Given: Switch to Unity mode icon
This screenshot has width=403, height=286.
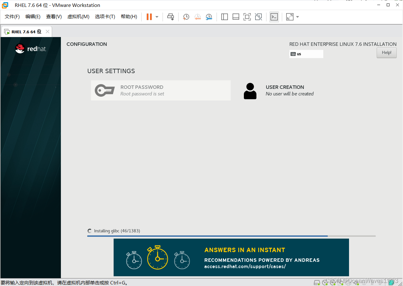Looking at the screenshot, I should pos(258,17).
